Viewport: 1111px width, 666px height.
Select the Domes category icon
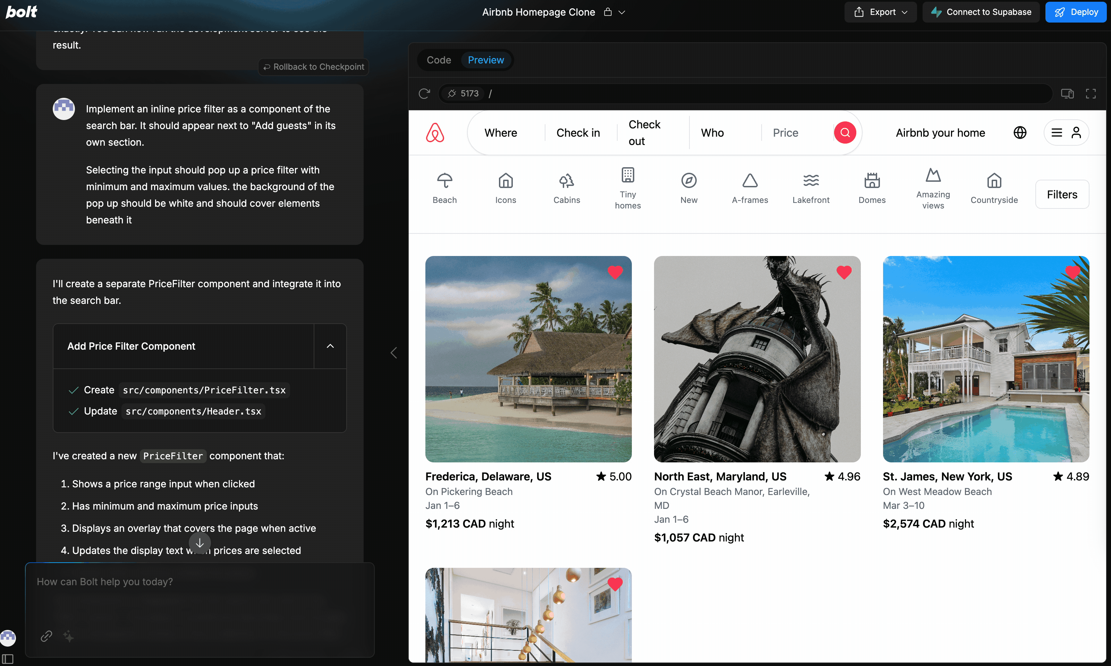[x=872, y=180]
